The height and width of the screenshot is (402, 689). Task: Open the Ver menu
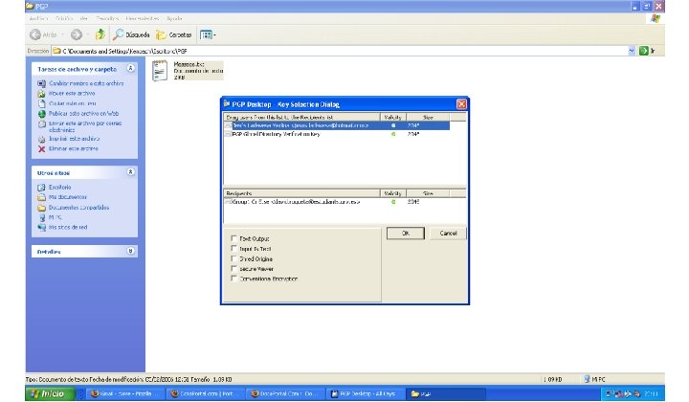[84, 18]
